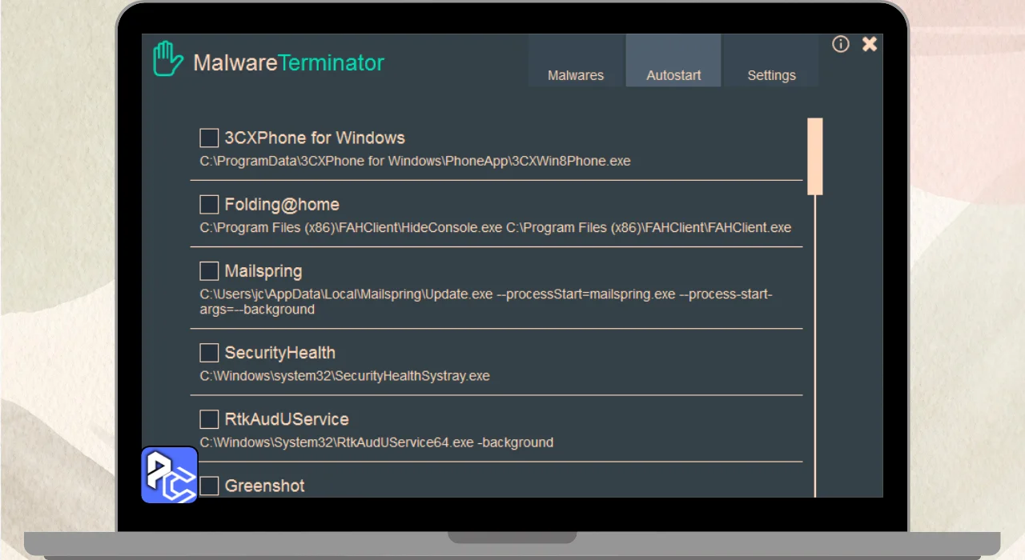This screenshot has height=560, width=1025.
Task: Open the Autostart tab
Action: (x=673, y=61)
